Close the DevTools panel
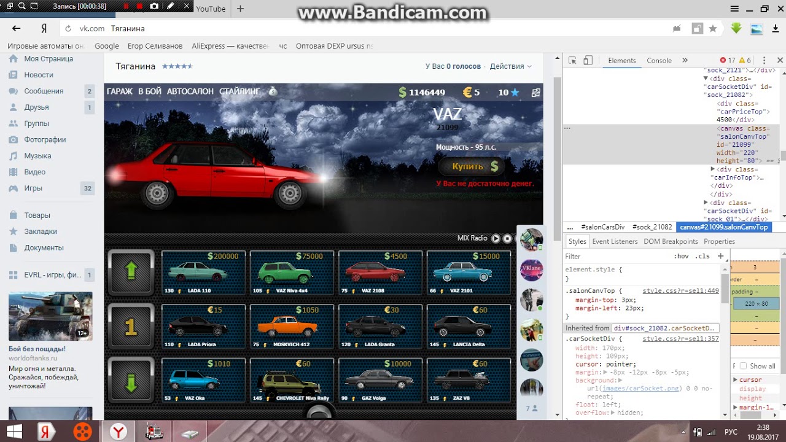Image resolution: width=786 pixels, height=442 pixels. [780, 60]
